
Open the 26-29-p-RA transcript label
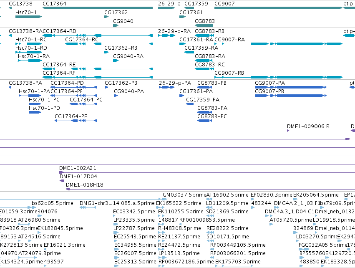[x=174, y=31]
